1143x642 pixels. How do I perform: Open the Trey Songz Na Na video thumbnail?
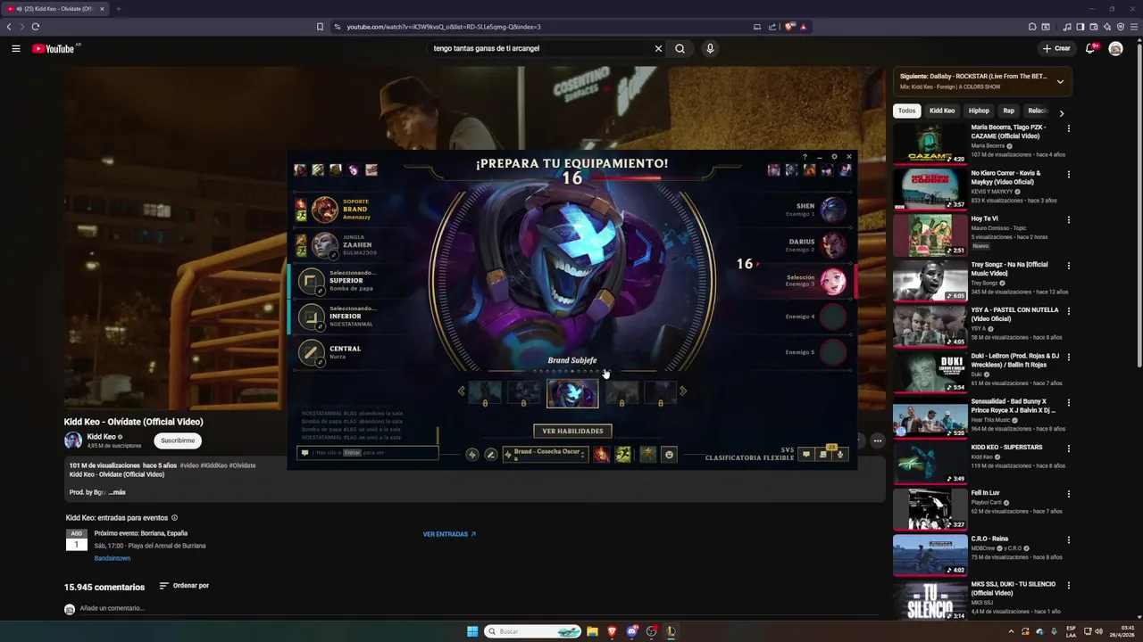(929, 282)
